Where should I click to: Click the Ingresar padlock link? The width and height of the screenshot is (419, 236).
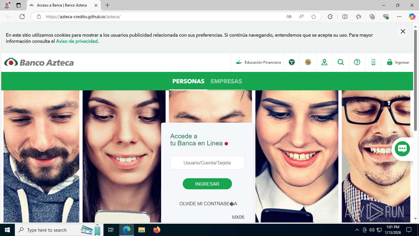pyautogui.click(x=398, y=62)
